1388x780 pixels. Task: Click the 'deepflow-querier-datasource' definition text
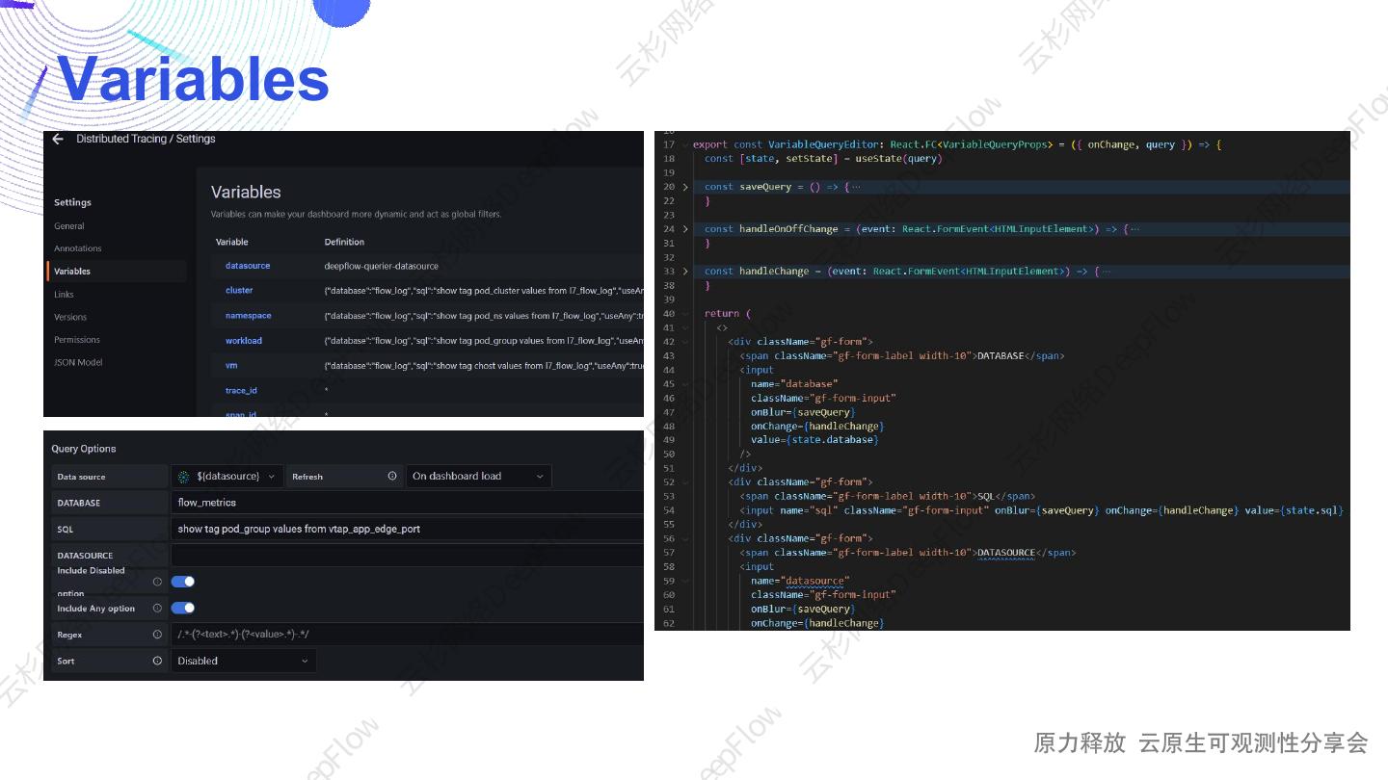click(382, 266)
